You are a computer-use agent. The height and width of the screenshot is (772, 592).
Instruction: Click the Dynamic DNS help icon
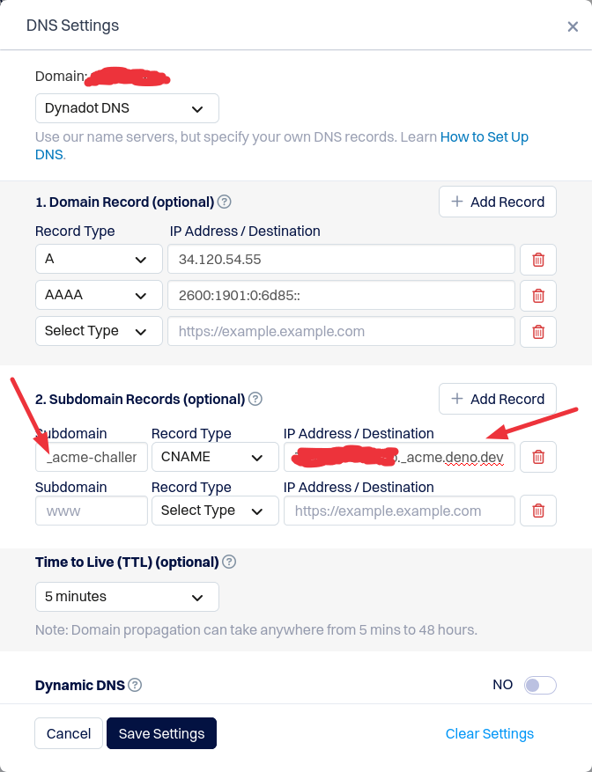point(135,685)
